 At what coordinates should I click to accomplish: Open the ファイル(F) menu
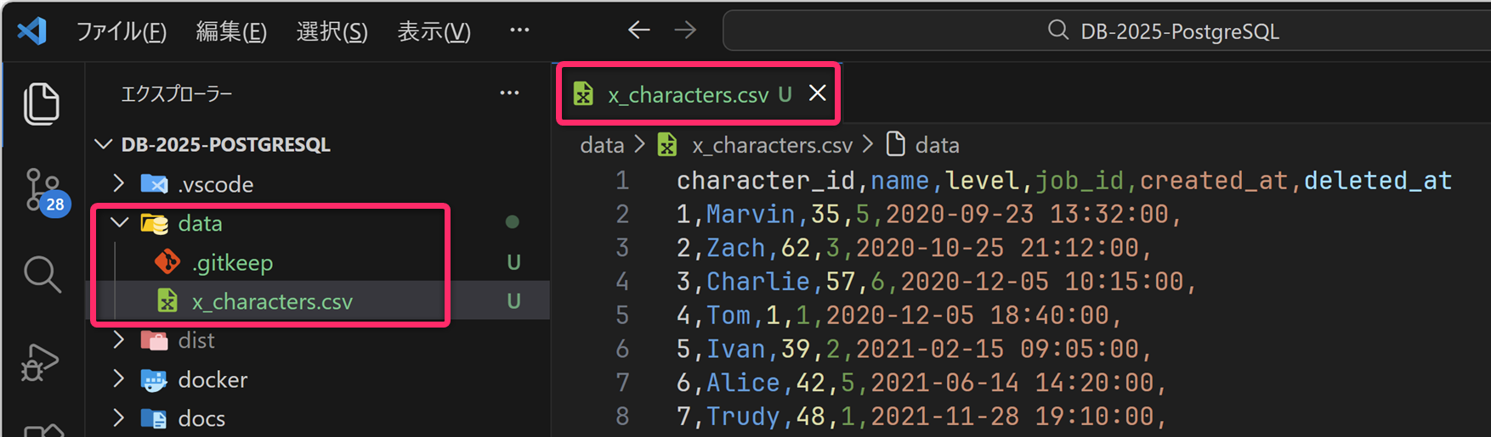[121, 31]
